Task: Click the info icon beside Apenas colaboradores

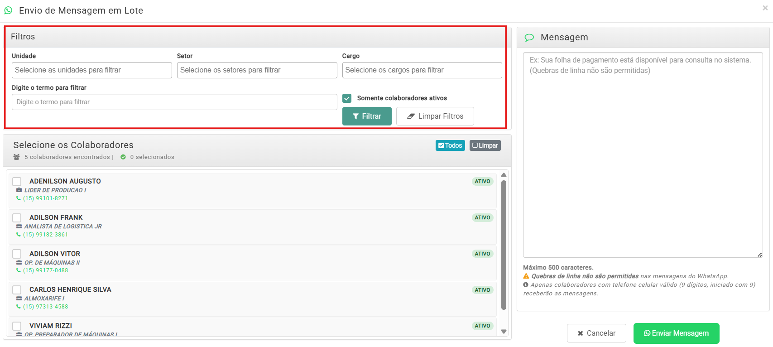Action: click(526, 285)
